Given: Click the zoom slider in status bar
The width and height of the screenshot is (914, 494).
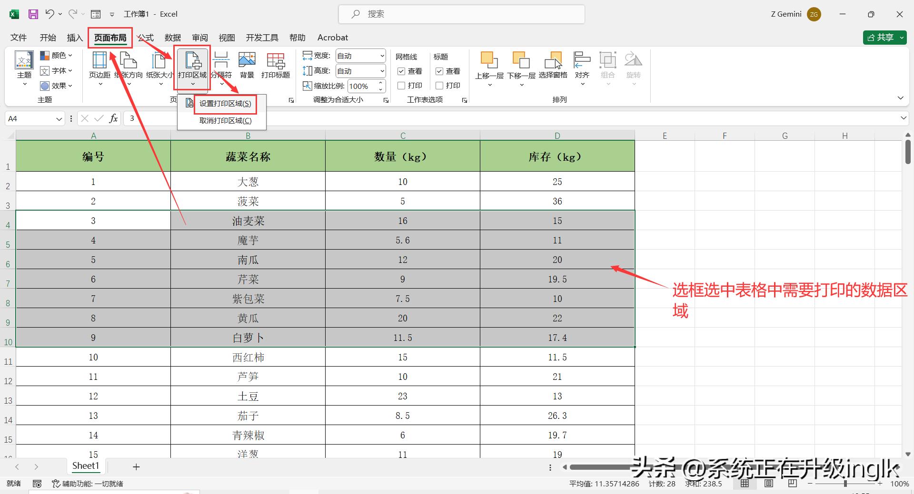Looking at the screenshot, I should coord(845,484).
